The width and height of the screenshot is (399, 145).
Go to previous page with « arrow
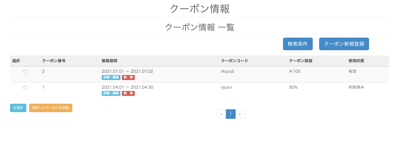(x=221, y=114)
